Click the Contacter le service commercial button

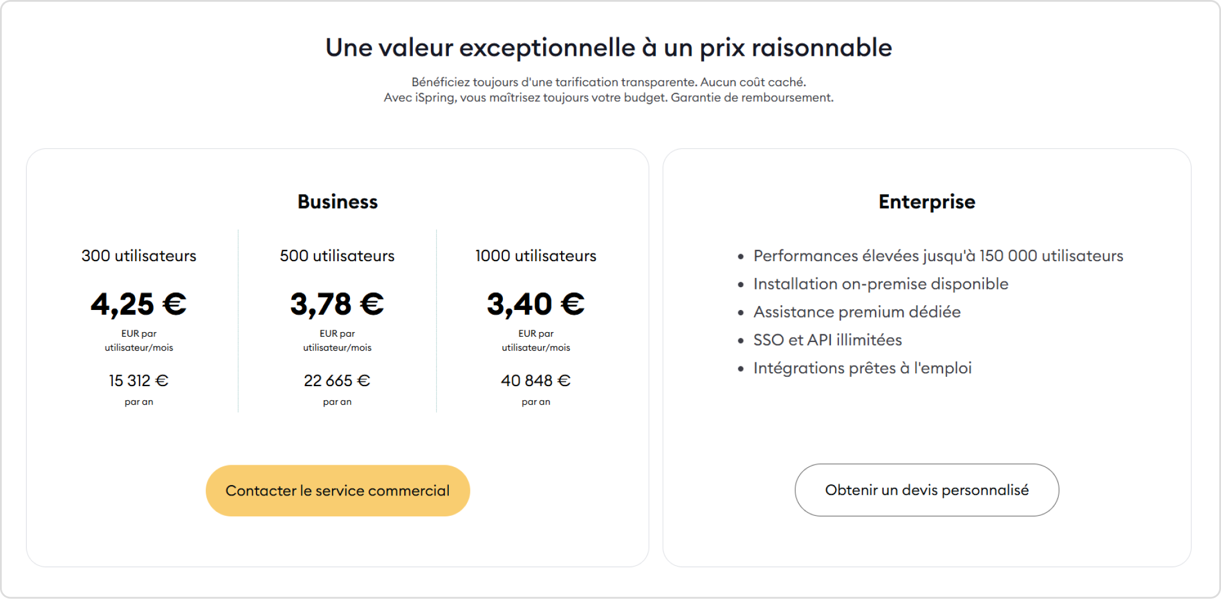click(337, 490)
